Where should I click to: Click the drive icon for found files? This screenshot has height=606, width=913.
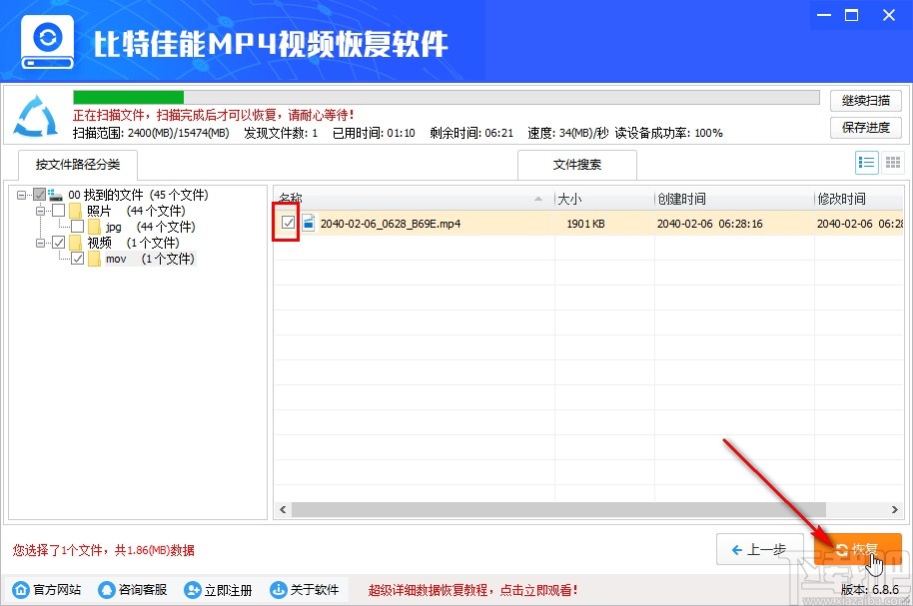coord(55,195)
